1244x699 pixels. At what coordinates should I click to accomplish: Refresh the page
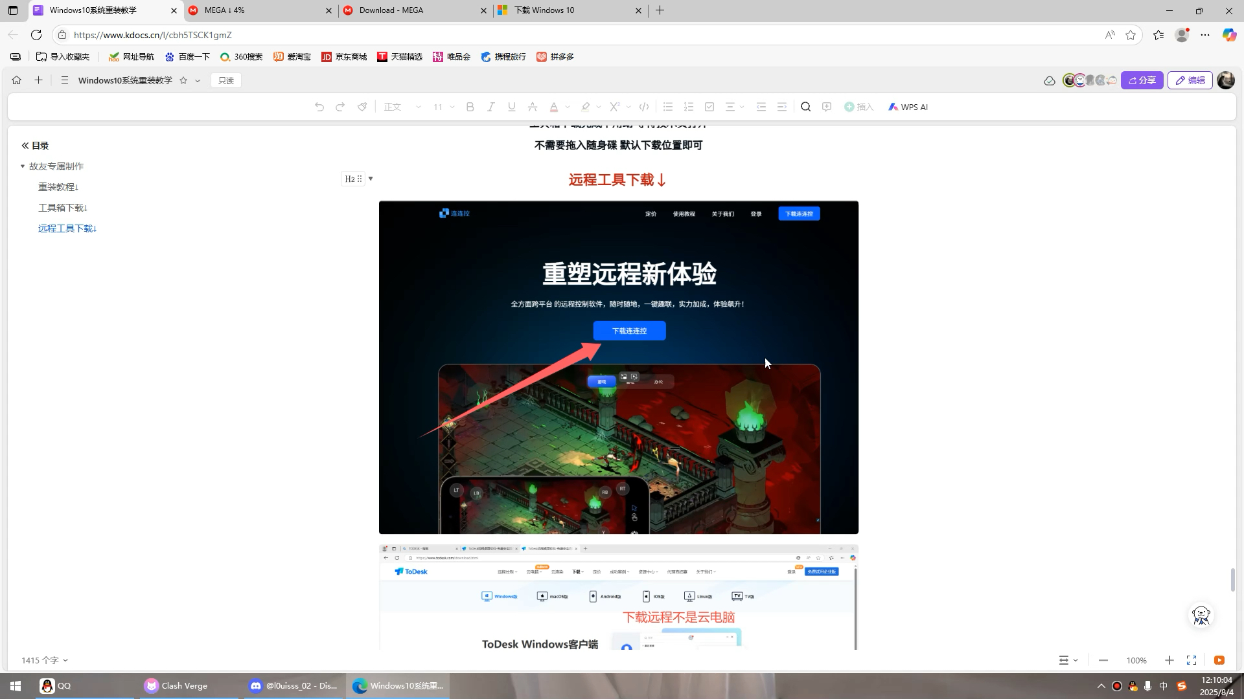36,35
